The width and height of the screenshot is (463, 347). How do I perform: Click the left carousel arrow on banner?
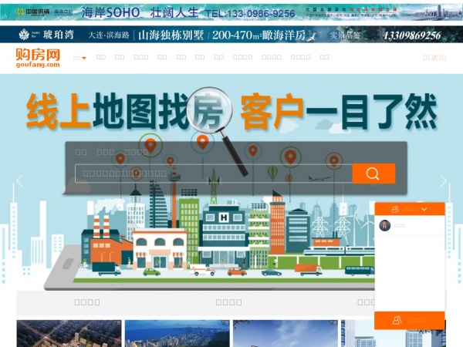tap(19, 181)
